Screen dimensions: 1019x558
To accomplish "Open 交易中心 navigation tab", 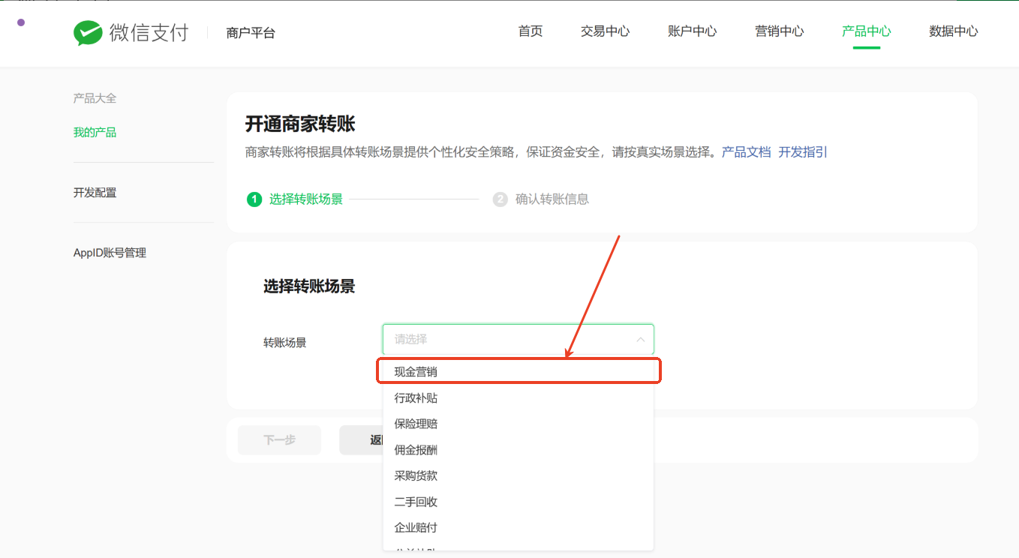I will point(605,31).
